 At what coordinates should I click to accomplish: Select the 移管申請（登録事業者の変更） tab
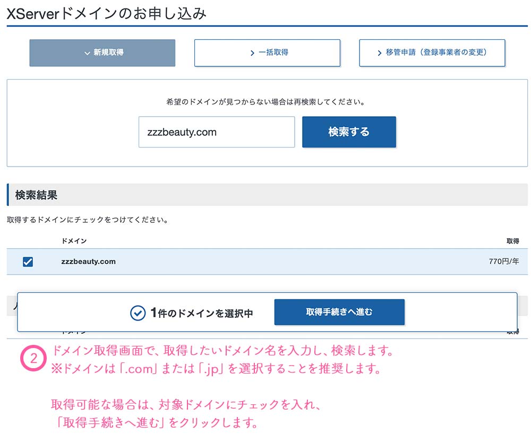(432, 53)
